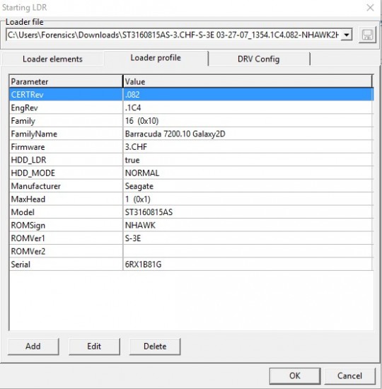Select the Loader profile tab
Image resolution: width=382 pixels, height=389 pixels.
coord(156,58)
